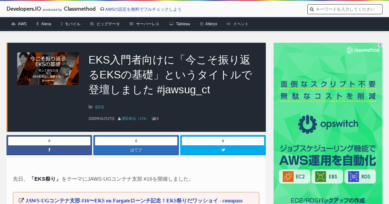Click the search magnifier icon
The width and height of the screenshot is (389, 204).
(312, 9)
